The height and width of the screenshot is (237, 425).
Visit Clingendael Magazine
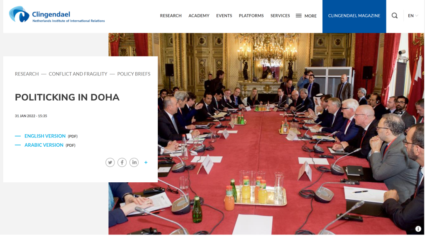point(354,16)
